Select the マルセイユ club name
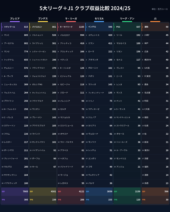170x212 pixels. coord(121,43)
